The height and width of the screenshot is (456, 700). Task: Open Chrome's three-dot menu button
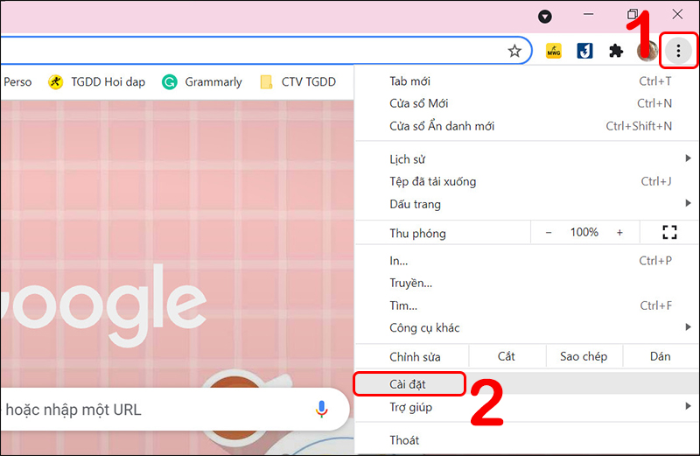[x=678, y=51]
